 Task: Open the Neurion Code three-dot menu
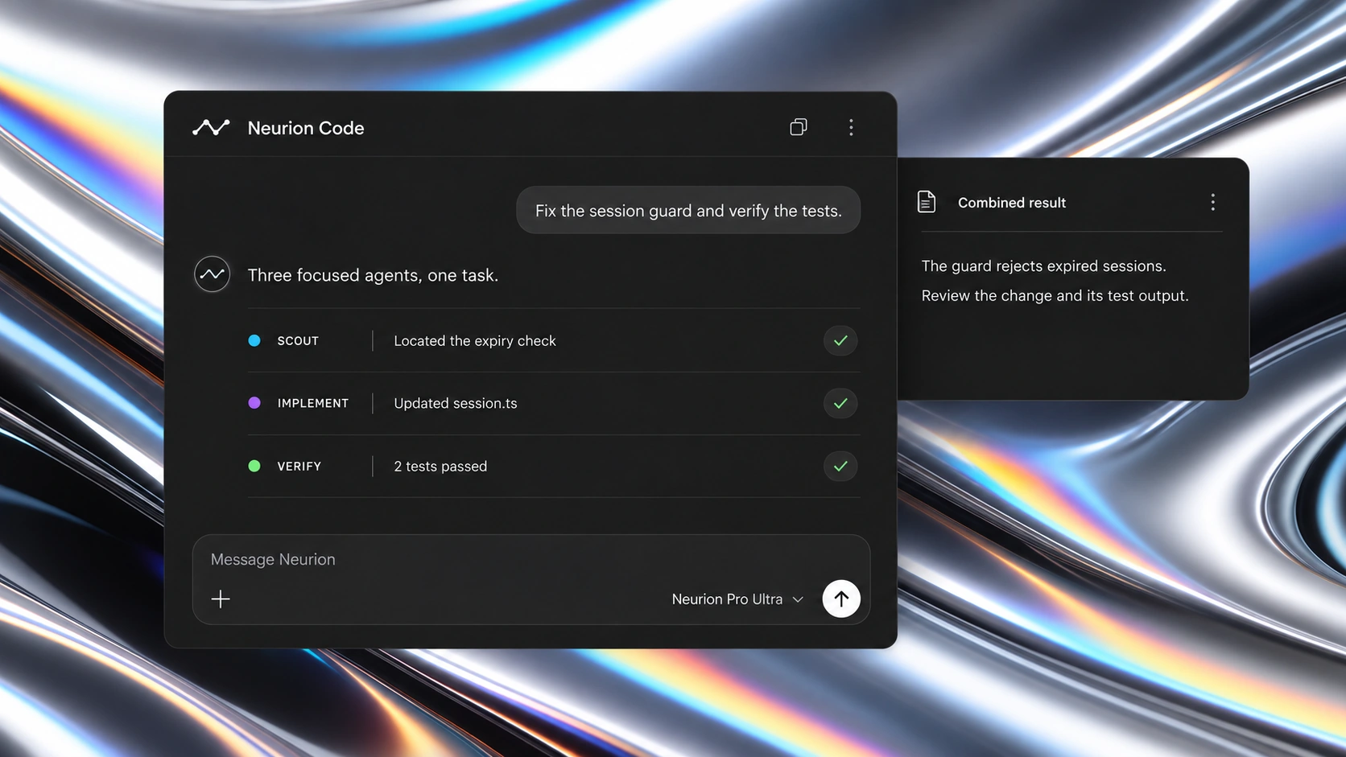[851, 127]
